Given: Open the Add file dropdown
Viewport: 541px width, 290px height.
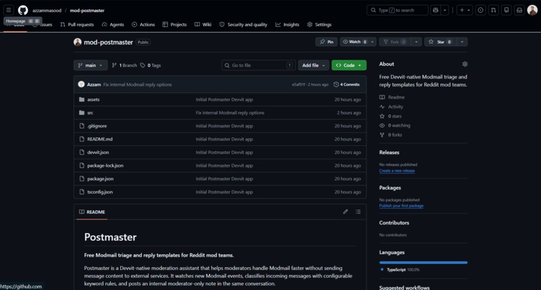Looking at the screenshot, I should click(x=313, y=65).
